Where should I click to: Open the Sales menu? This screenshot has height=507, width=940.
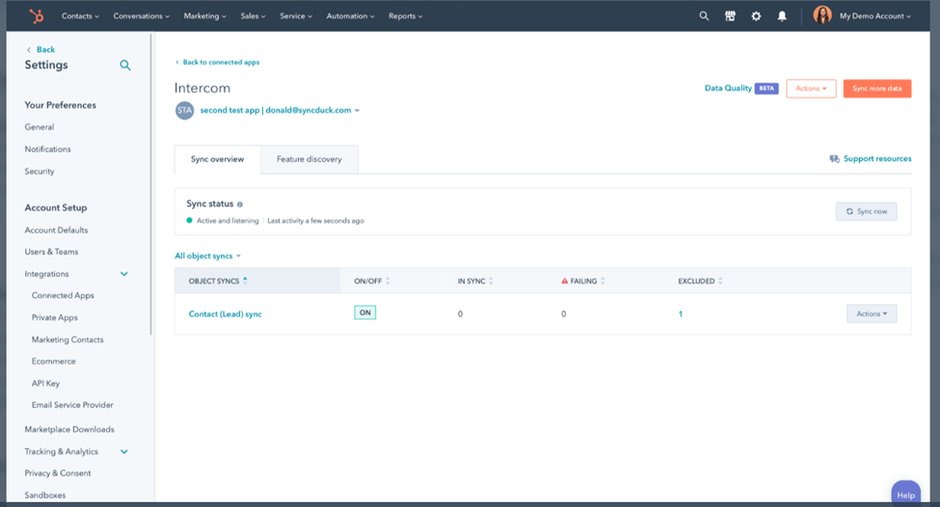pyautogui.click(x=253, y=16)
